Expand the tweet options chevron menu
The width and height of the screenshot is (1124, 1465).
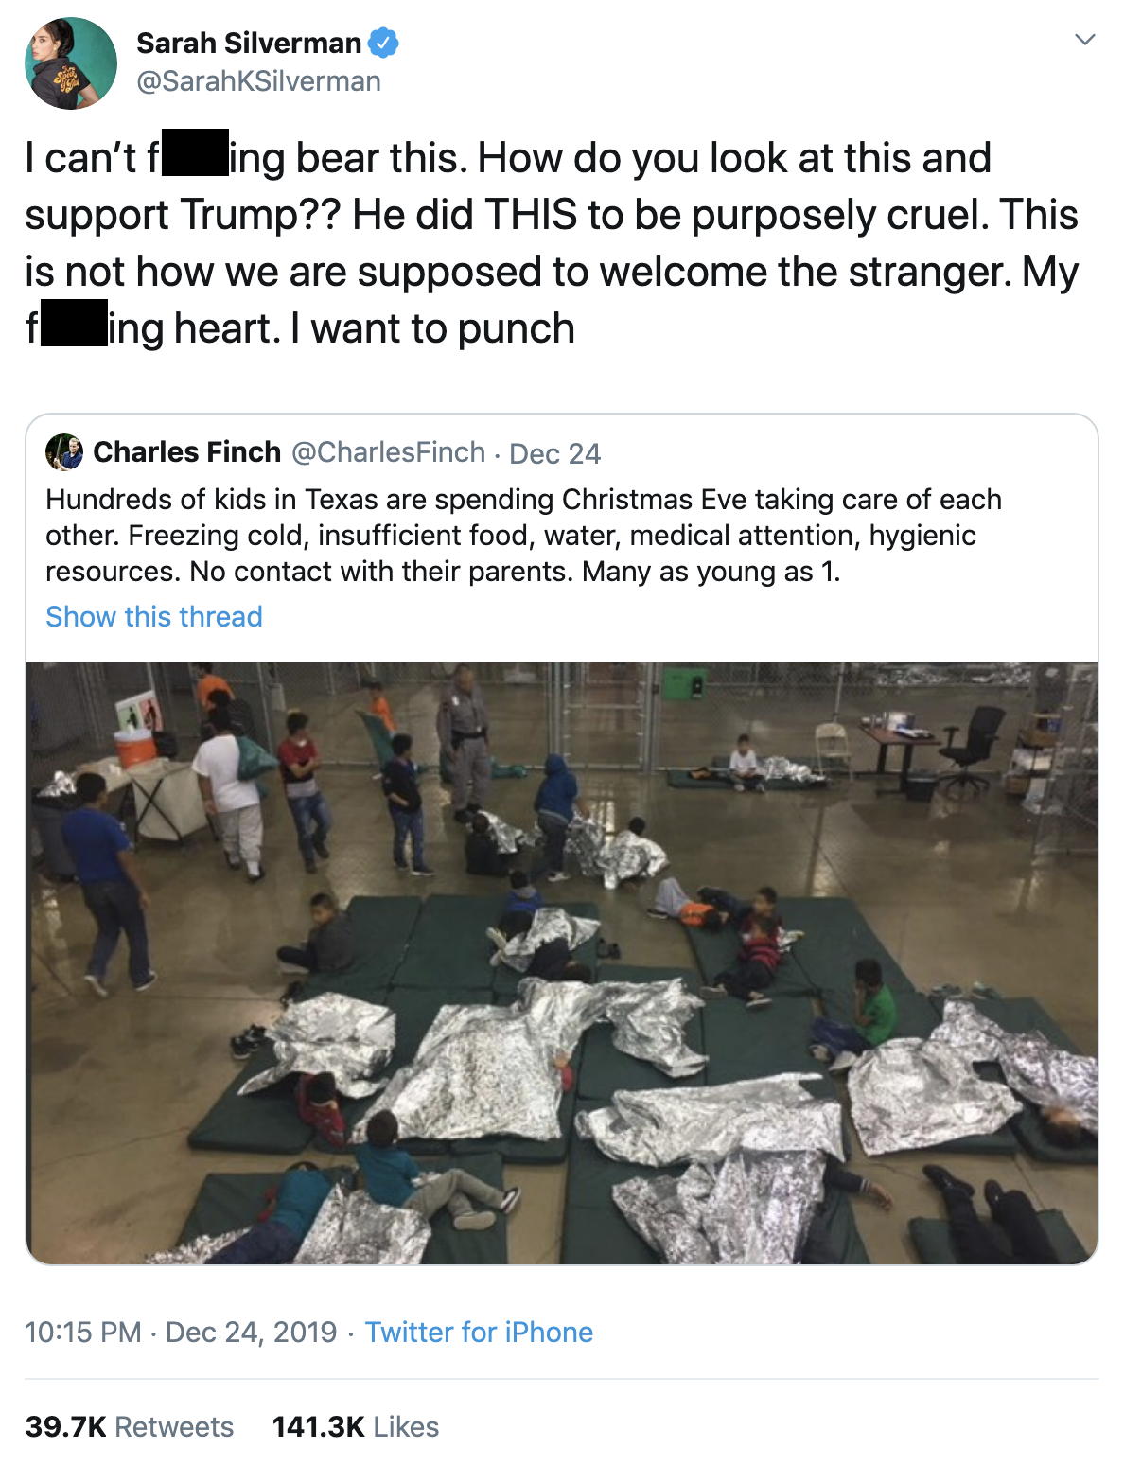1085,40
